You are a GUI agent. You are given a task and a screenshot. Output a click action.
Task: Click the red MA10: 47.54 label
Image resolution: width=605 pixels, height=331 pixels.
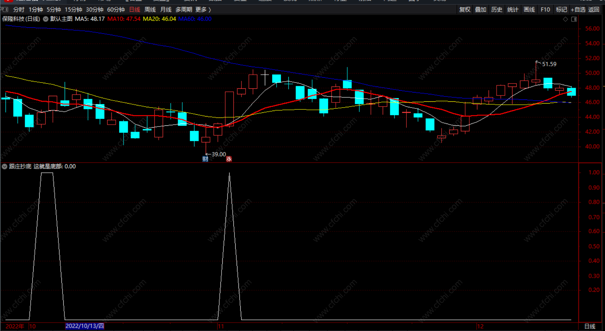pyautogui.click(x=124, y=19)
